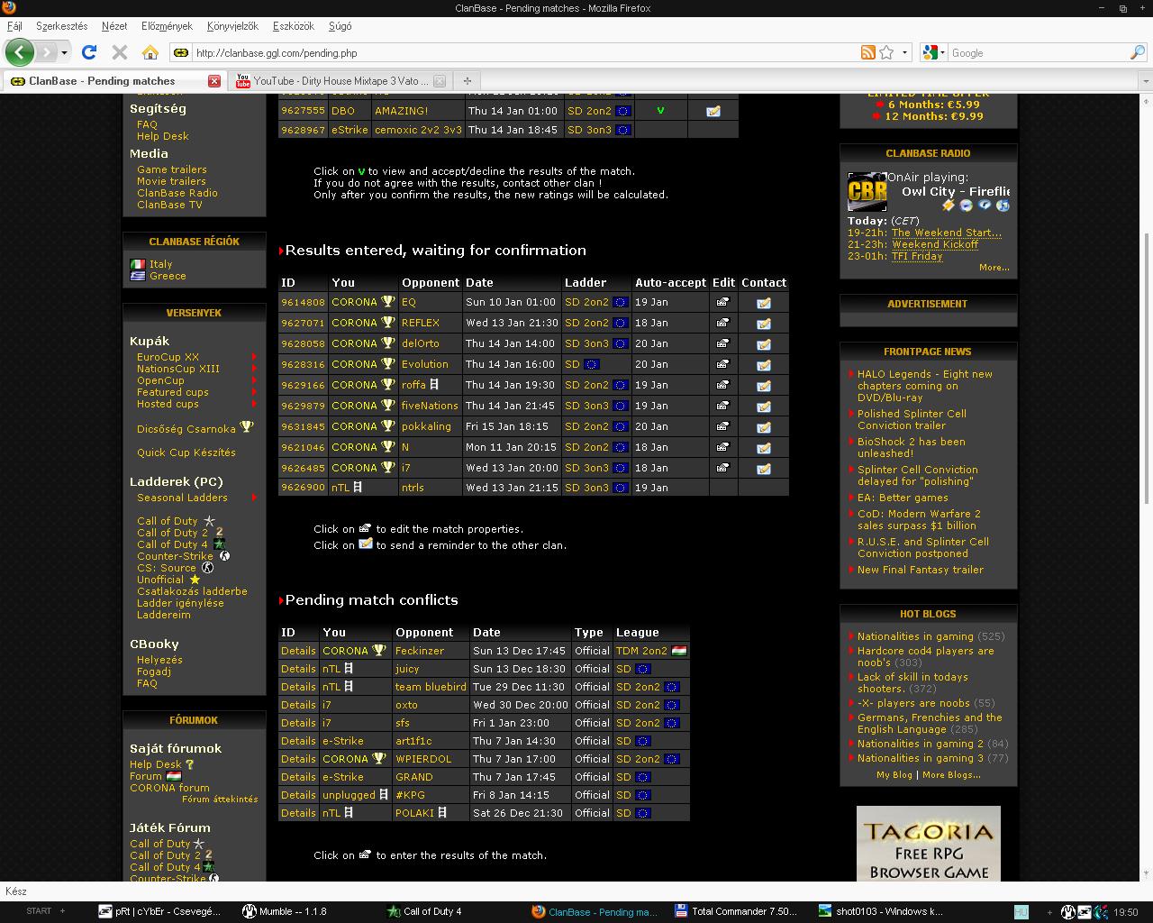Read the BioShock 2 has been unleashed news
This screenshot has height=923, width=1153.
tap(911, 447)
